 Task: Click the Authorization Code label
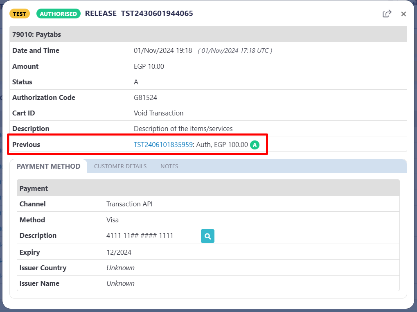coord(44,97)
